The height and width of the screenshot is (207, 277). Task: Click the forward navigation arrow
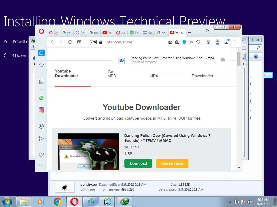coord(61,42)
